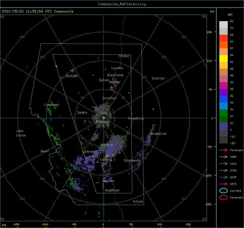The image size is (244, 228).
Task: Click the Banff label
Action: [45, 151]
